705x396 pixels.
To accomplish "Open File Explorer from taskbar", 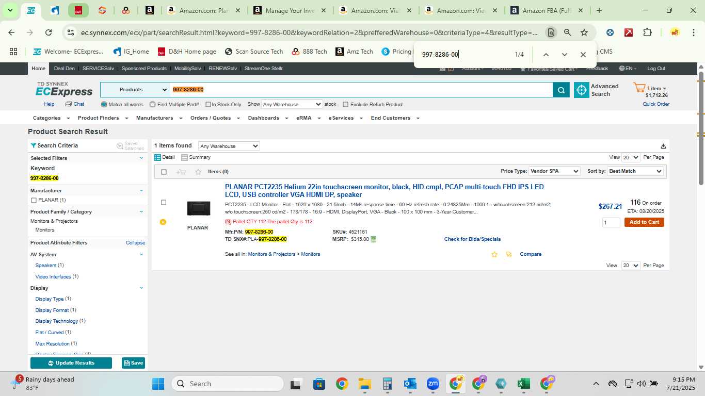I will coord(364,384).
